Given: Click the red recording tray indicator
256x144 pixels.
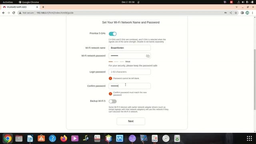Looking at the screenshot, I should tap(231, 2).
